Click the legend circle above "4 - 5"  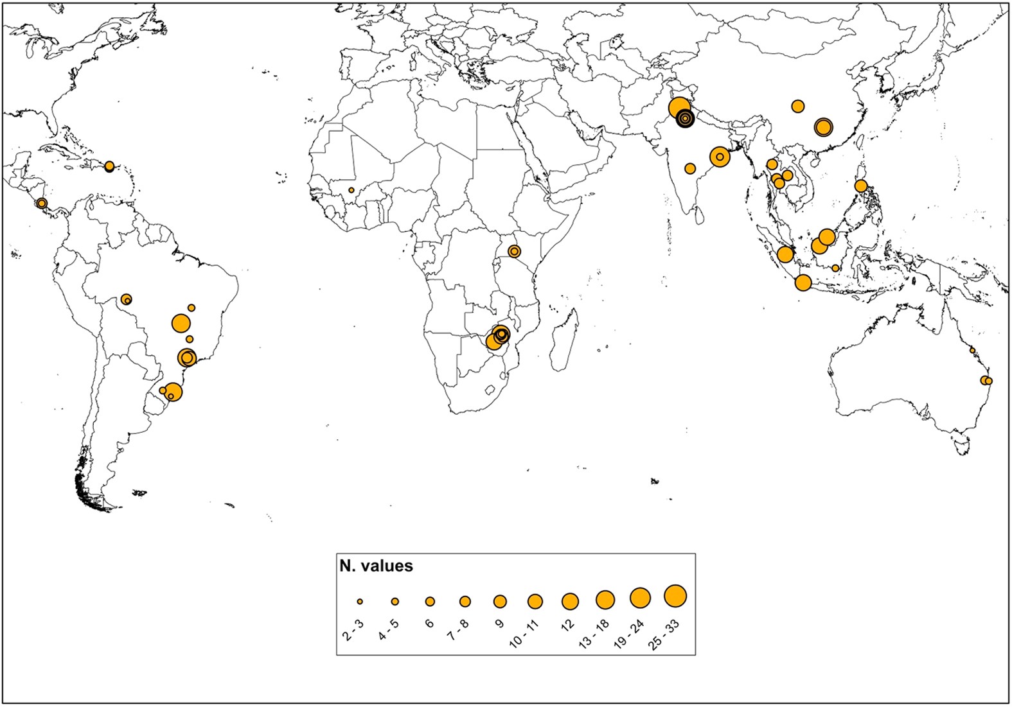pos(395,602)
